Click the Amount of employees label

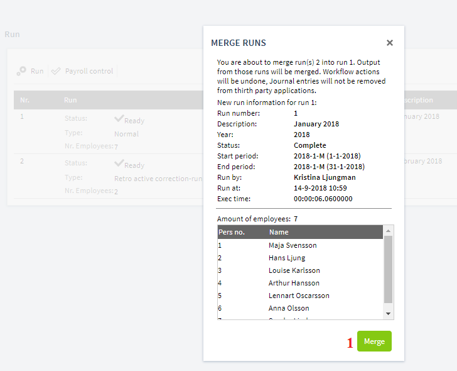[x=254, y=219]
